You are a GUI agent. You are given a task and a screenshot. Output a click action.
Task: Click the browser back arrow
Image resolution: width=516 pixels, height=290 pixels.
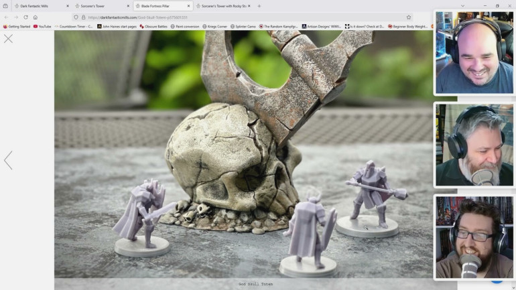pyautogui.click(x=6, y=17)
